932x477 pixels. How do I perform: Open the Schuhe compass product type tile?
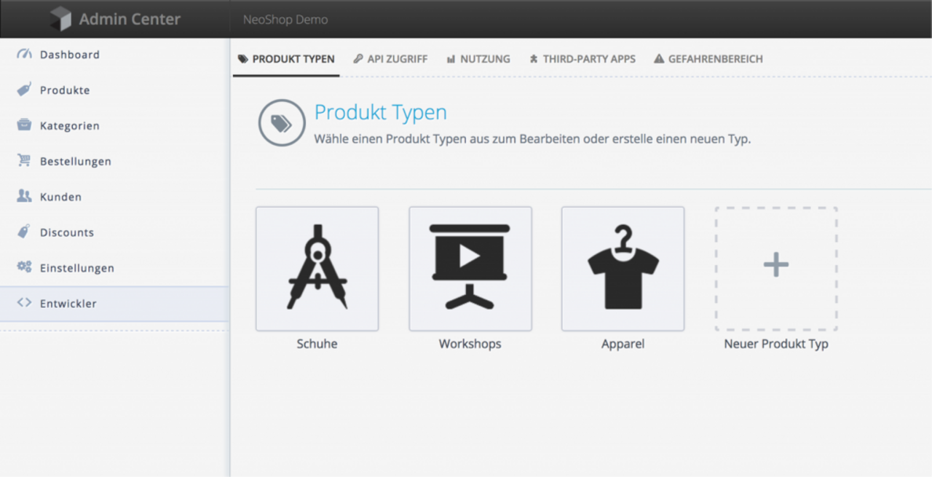tap(317, 269)
